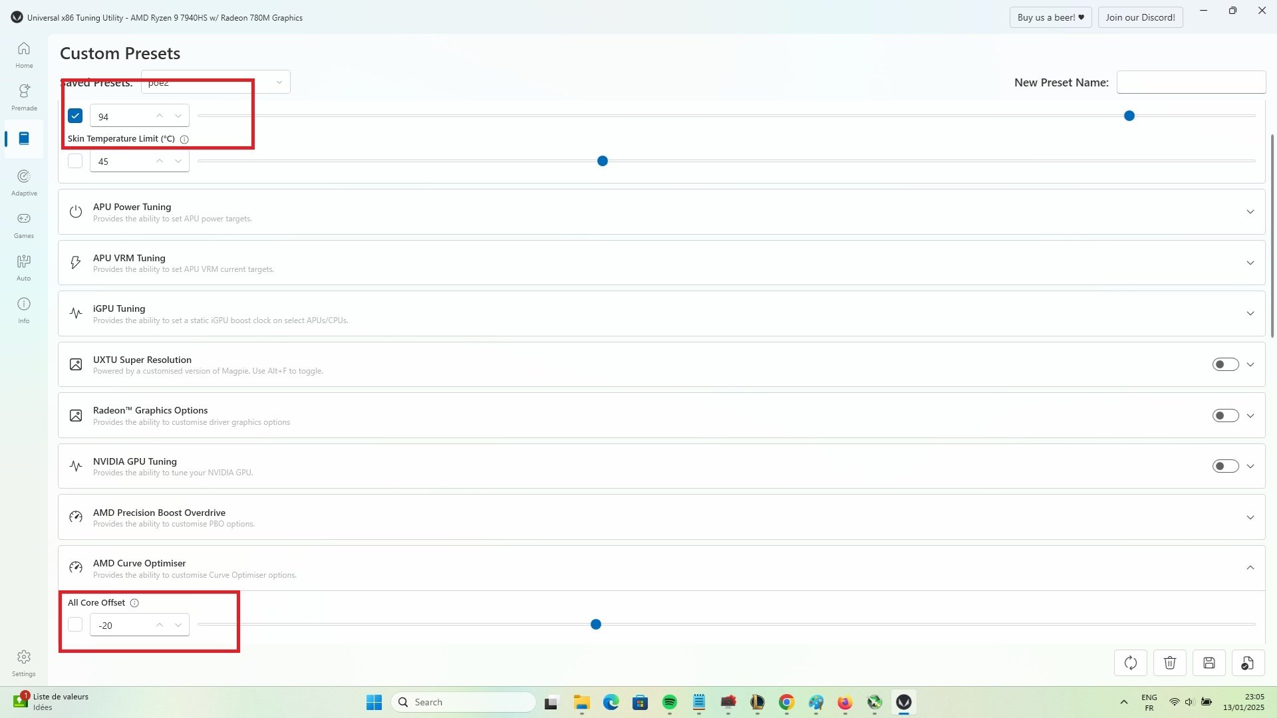Open the Saved Presets dropdown
Viewport: 1277px width, 718px height.
click(x=215, y=82)
